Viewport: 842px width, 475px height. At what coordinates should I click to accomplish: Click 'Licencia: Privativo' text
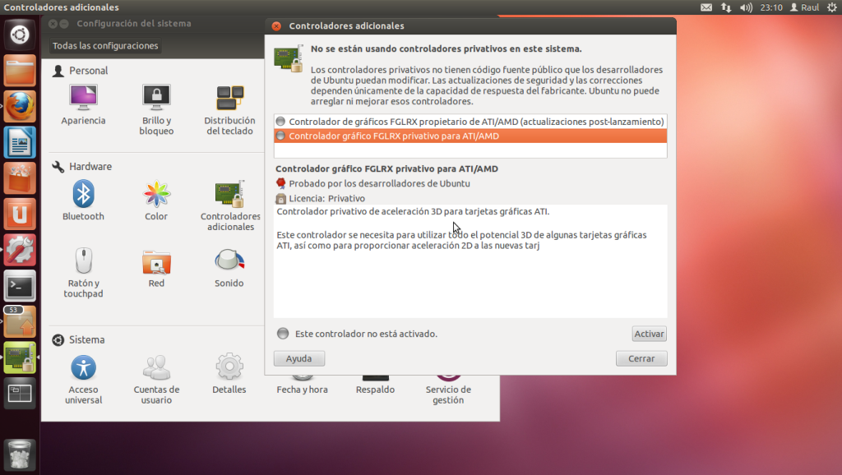pyautogui.click(x=327, y=199)
